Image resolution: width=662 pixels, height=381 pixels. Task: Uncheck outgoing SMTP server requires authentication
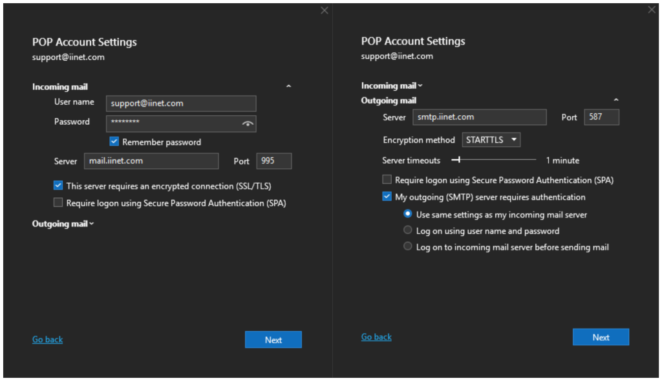click(x=387, y=197)
